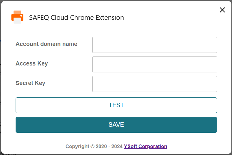Screen dimensions: 232x155
Task: Click the Account domain name label
Action: tap(46, 44)
